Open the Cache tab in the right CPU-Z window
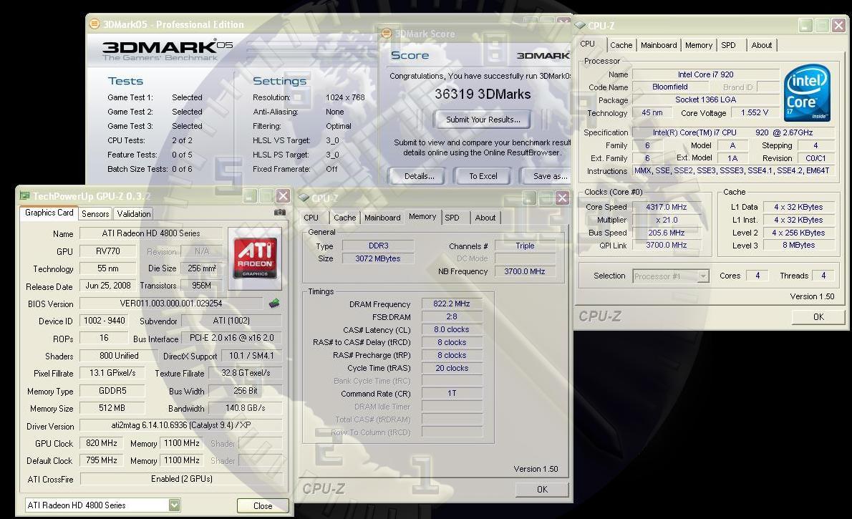This screenshot has height=519, width=852. 621,45
